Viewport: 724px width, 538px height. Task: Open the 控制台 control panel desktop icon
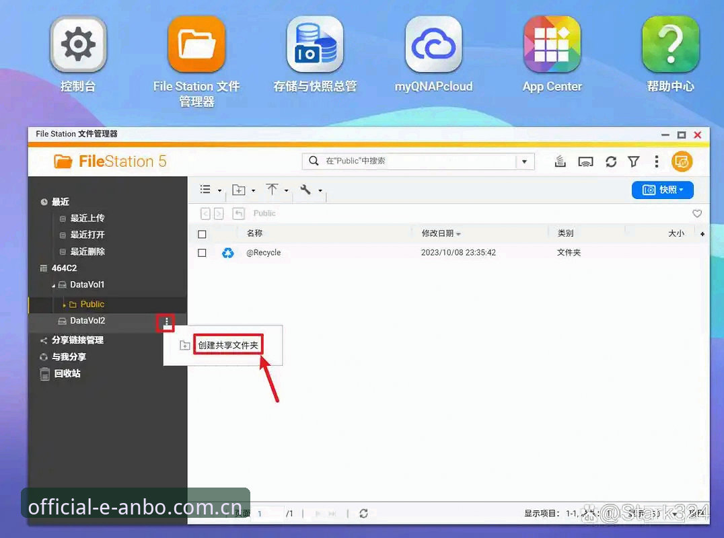click(78, 44)
